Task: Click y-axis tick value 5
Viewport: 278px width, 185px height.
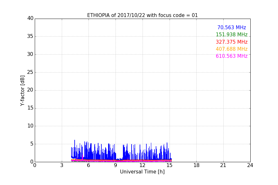Action: click(32, 144)
